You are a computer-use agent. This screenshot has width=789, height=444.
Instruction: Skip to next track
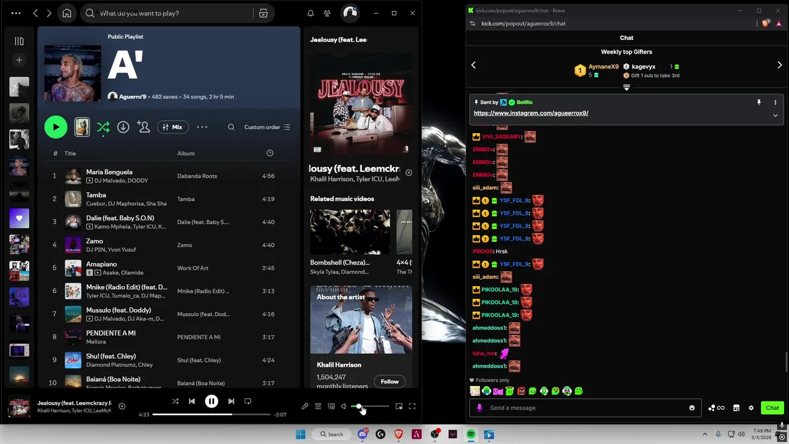(231, 401)
